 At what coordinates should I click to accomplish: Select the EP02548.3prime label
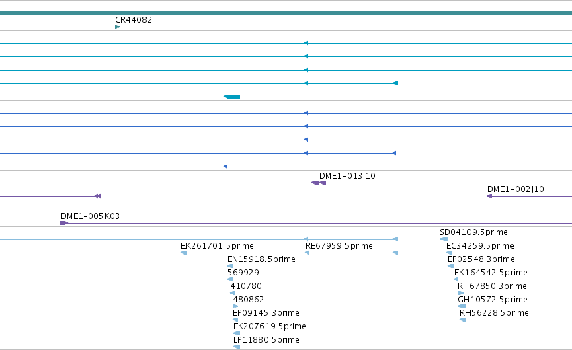point(481,259)
